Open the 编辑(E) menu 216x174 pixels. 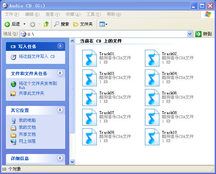tap(32, 14)
